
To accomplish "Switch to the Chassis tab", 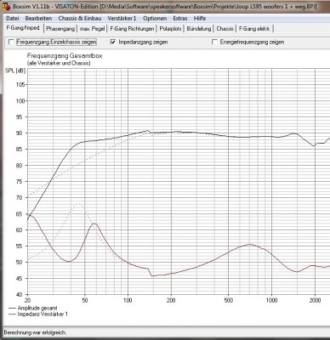I will (225, 29).
